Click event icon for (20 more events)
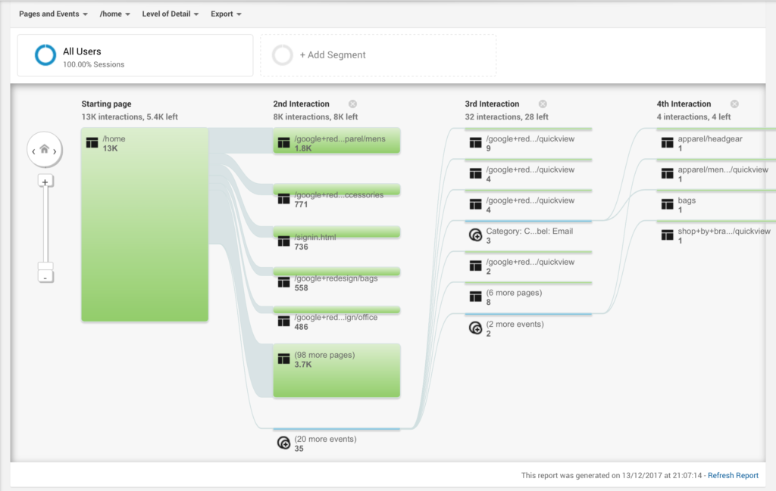Image resolution: width=776 pixels, height=491 pixels. coord(283,443)
